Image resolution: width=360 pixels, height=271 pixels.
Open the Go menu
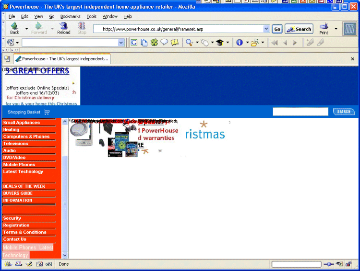pyautogui.click(x=52, y=16)
